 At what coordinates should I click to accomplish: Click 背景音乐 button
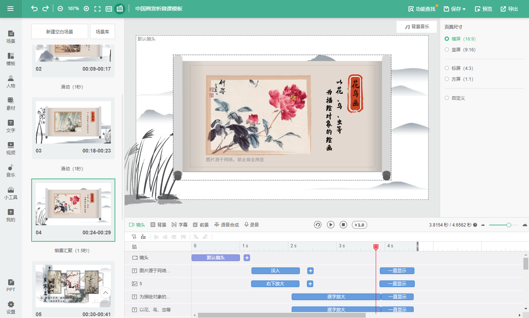point(417,27)
